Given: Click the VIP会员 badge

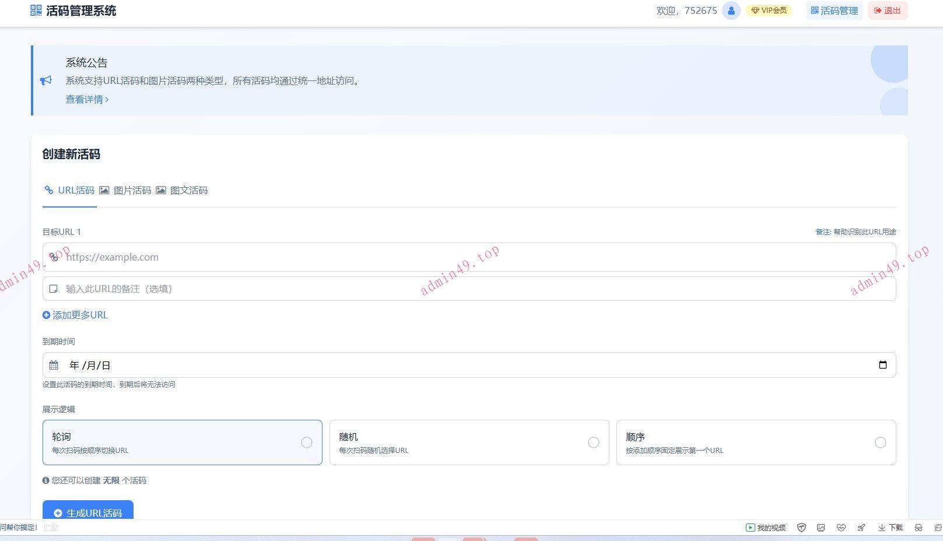Looking at the screenshot, I should tap(769, 10).
